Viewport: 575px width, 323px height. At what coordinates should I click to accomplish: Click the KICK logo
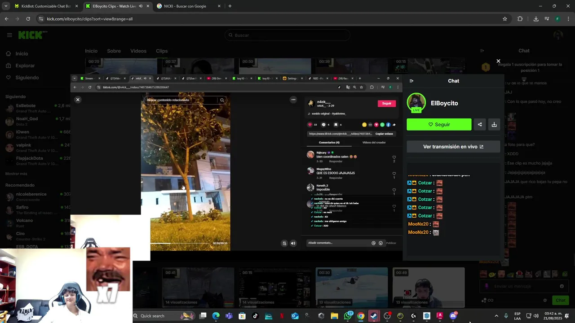32,35
